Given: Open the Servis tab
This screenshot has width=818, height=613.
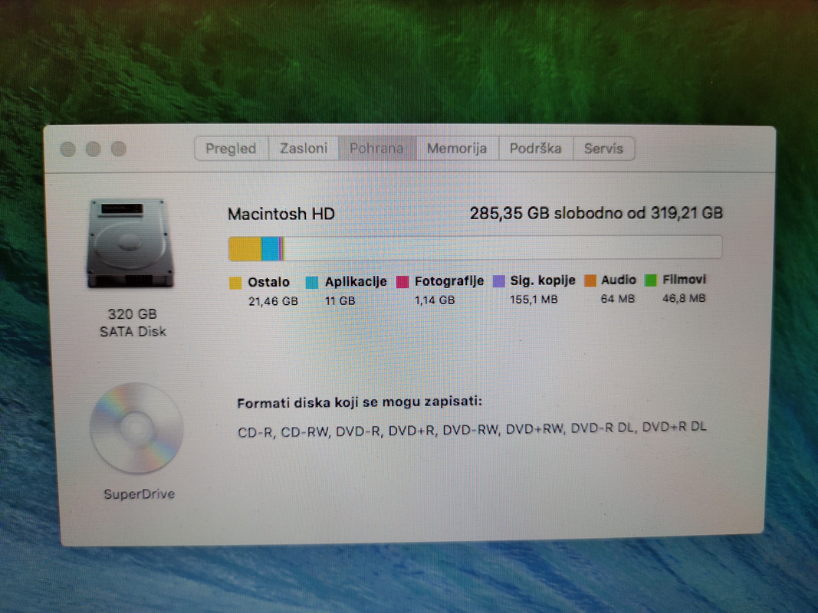Looking at the screenshot, I should click(603, 149).
